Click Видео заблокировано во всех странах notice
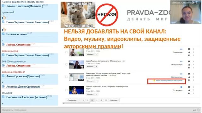The width and height of the screenshot is (202, 113). (x=169, y=81)
